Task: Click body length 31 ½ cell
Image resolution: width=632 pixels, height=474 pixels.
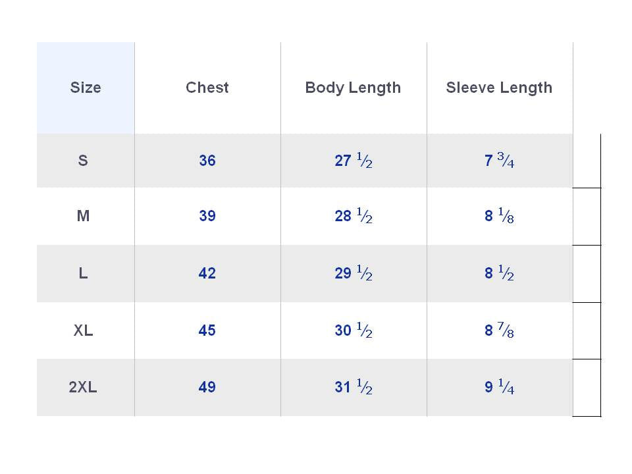Action: (354, 387)
